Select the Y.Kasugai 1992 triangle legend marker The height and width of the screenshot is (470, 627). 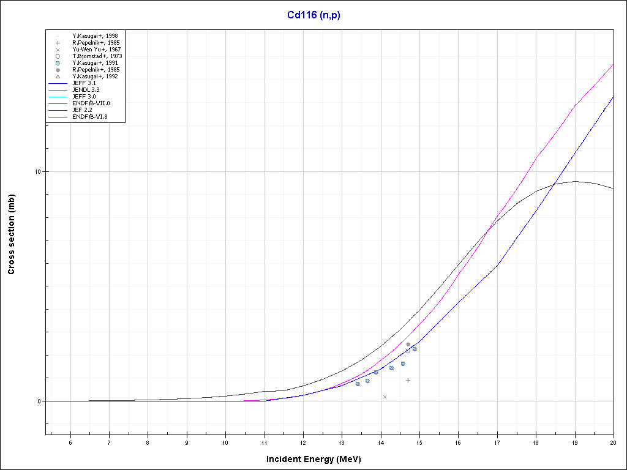[57, 76]
